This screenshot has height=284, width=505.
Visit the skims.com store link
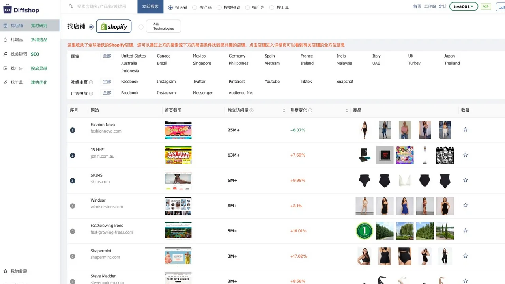point(99,181)
